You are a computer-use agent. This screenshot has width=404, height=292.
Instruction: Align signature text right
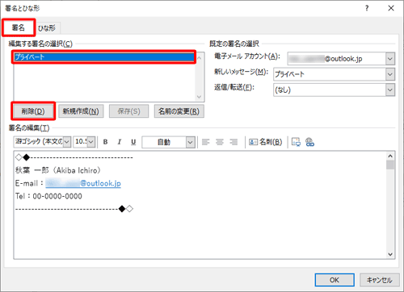pyautogui.click(x=234, y=142)
